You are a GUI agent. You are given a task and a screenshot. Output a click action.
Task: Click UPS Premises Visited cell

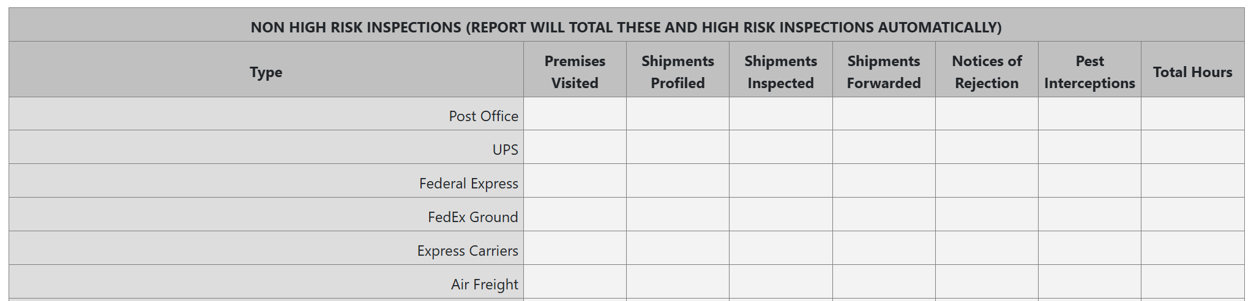tap(575, 147)
